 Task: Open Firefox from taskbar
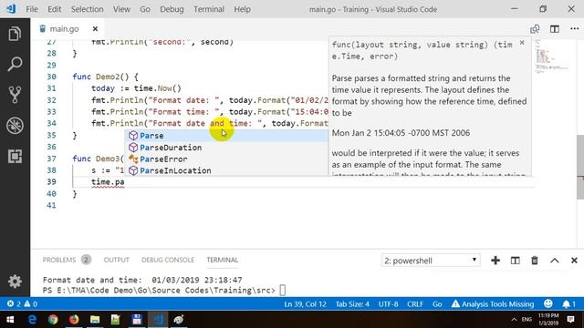click(74, 320)
